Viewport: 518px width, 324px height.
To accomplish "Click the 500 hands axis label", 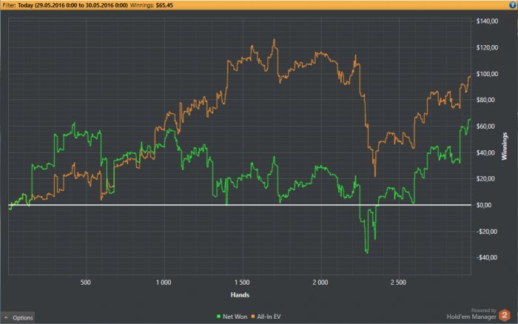I will (86, 283).
